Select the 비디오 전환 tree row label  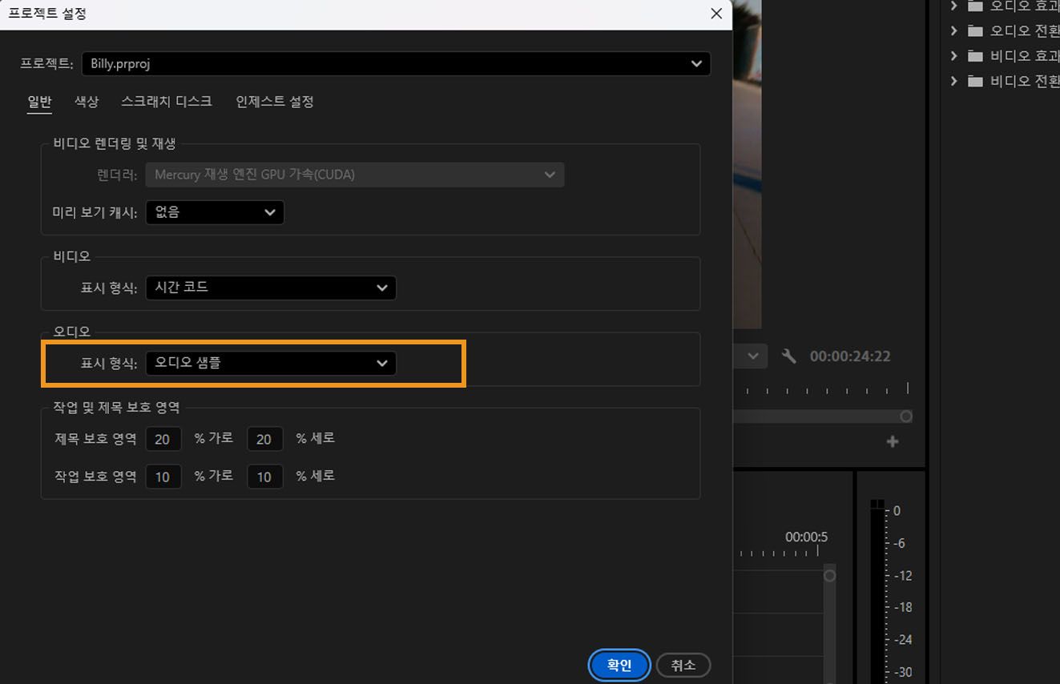tap(1025, 81)
